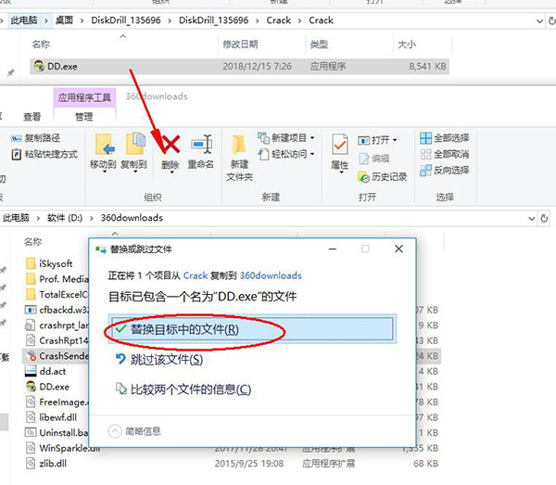Viewport: 556px width, 485px height.
Task: Click the 360downloads breadcrumb segment
Action: (x=132, y=218)
